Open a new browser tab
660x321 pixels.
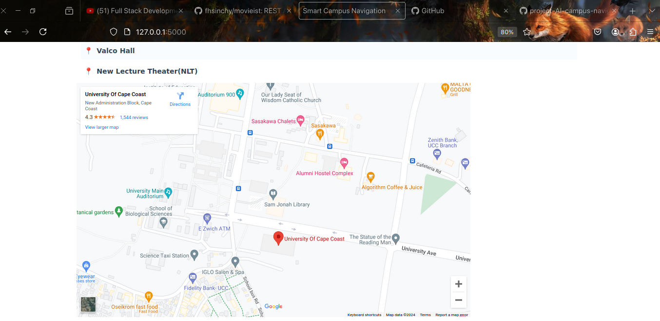[633, 11]
